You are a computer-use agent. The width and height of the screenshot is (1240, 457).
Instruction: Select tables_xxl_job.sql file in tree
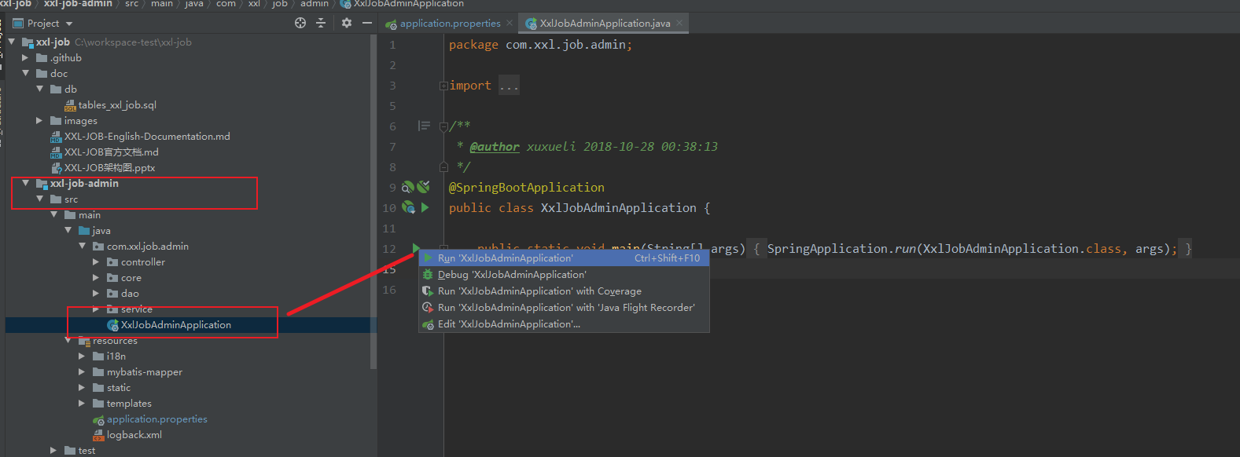click(116, 105)
